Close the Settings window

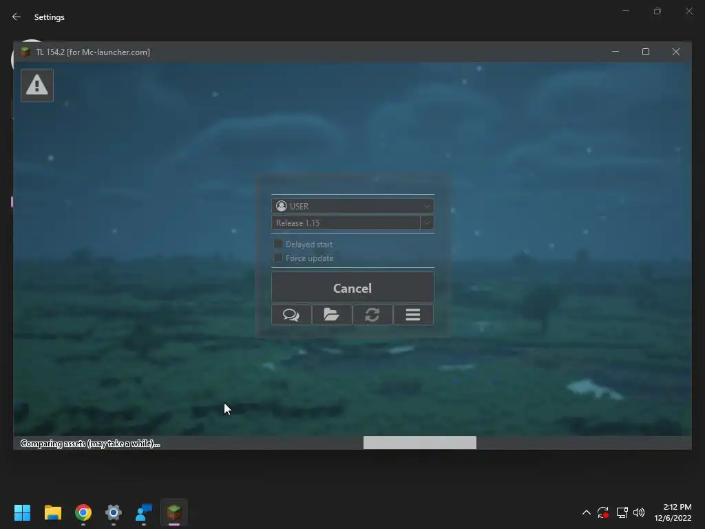click(x=689, y=11)
